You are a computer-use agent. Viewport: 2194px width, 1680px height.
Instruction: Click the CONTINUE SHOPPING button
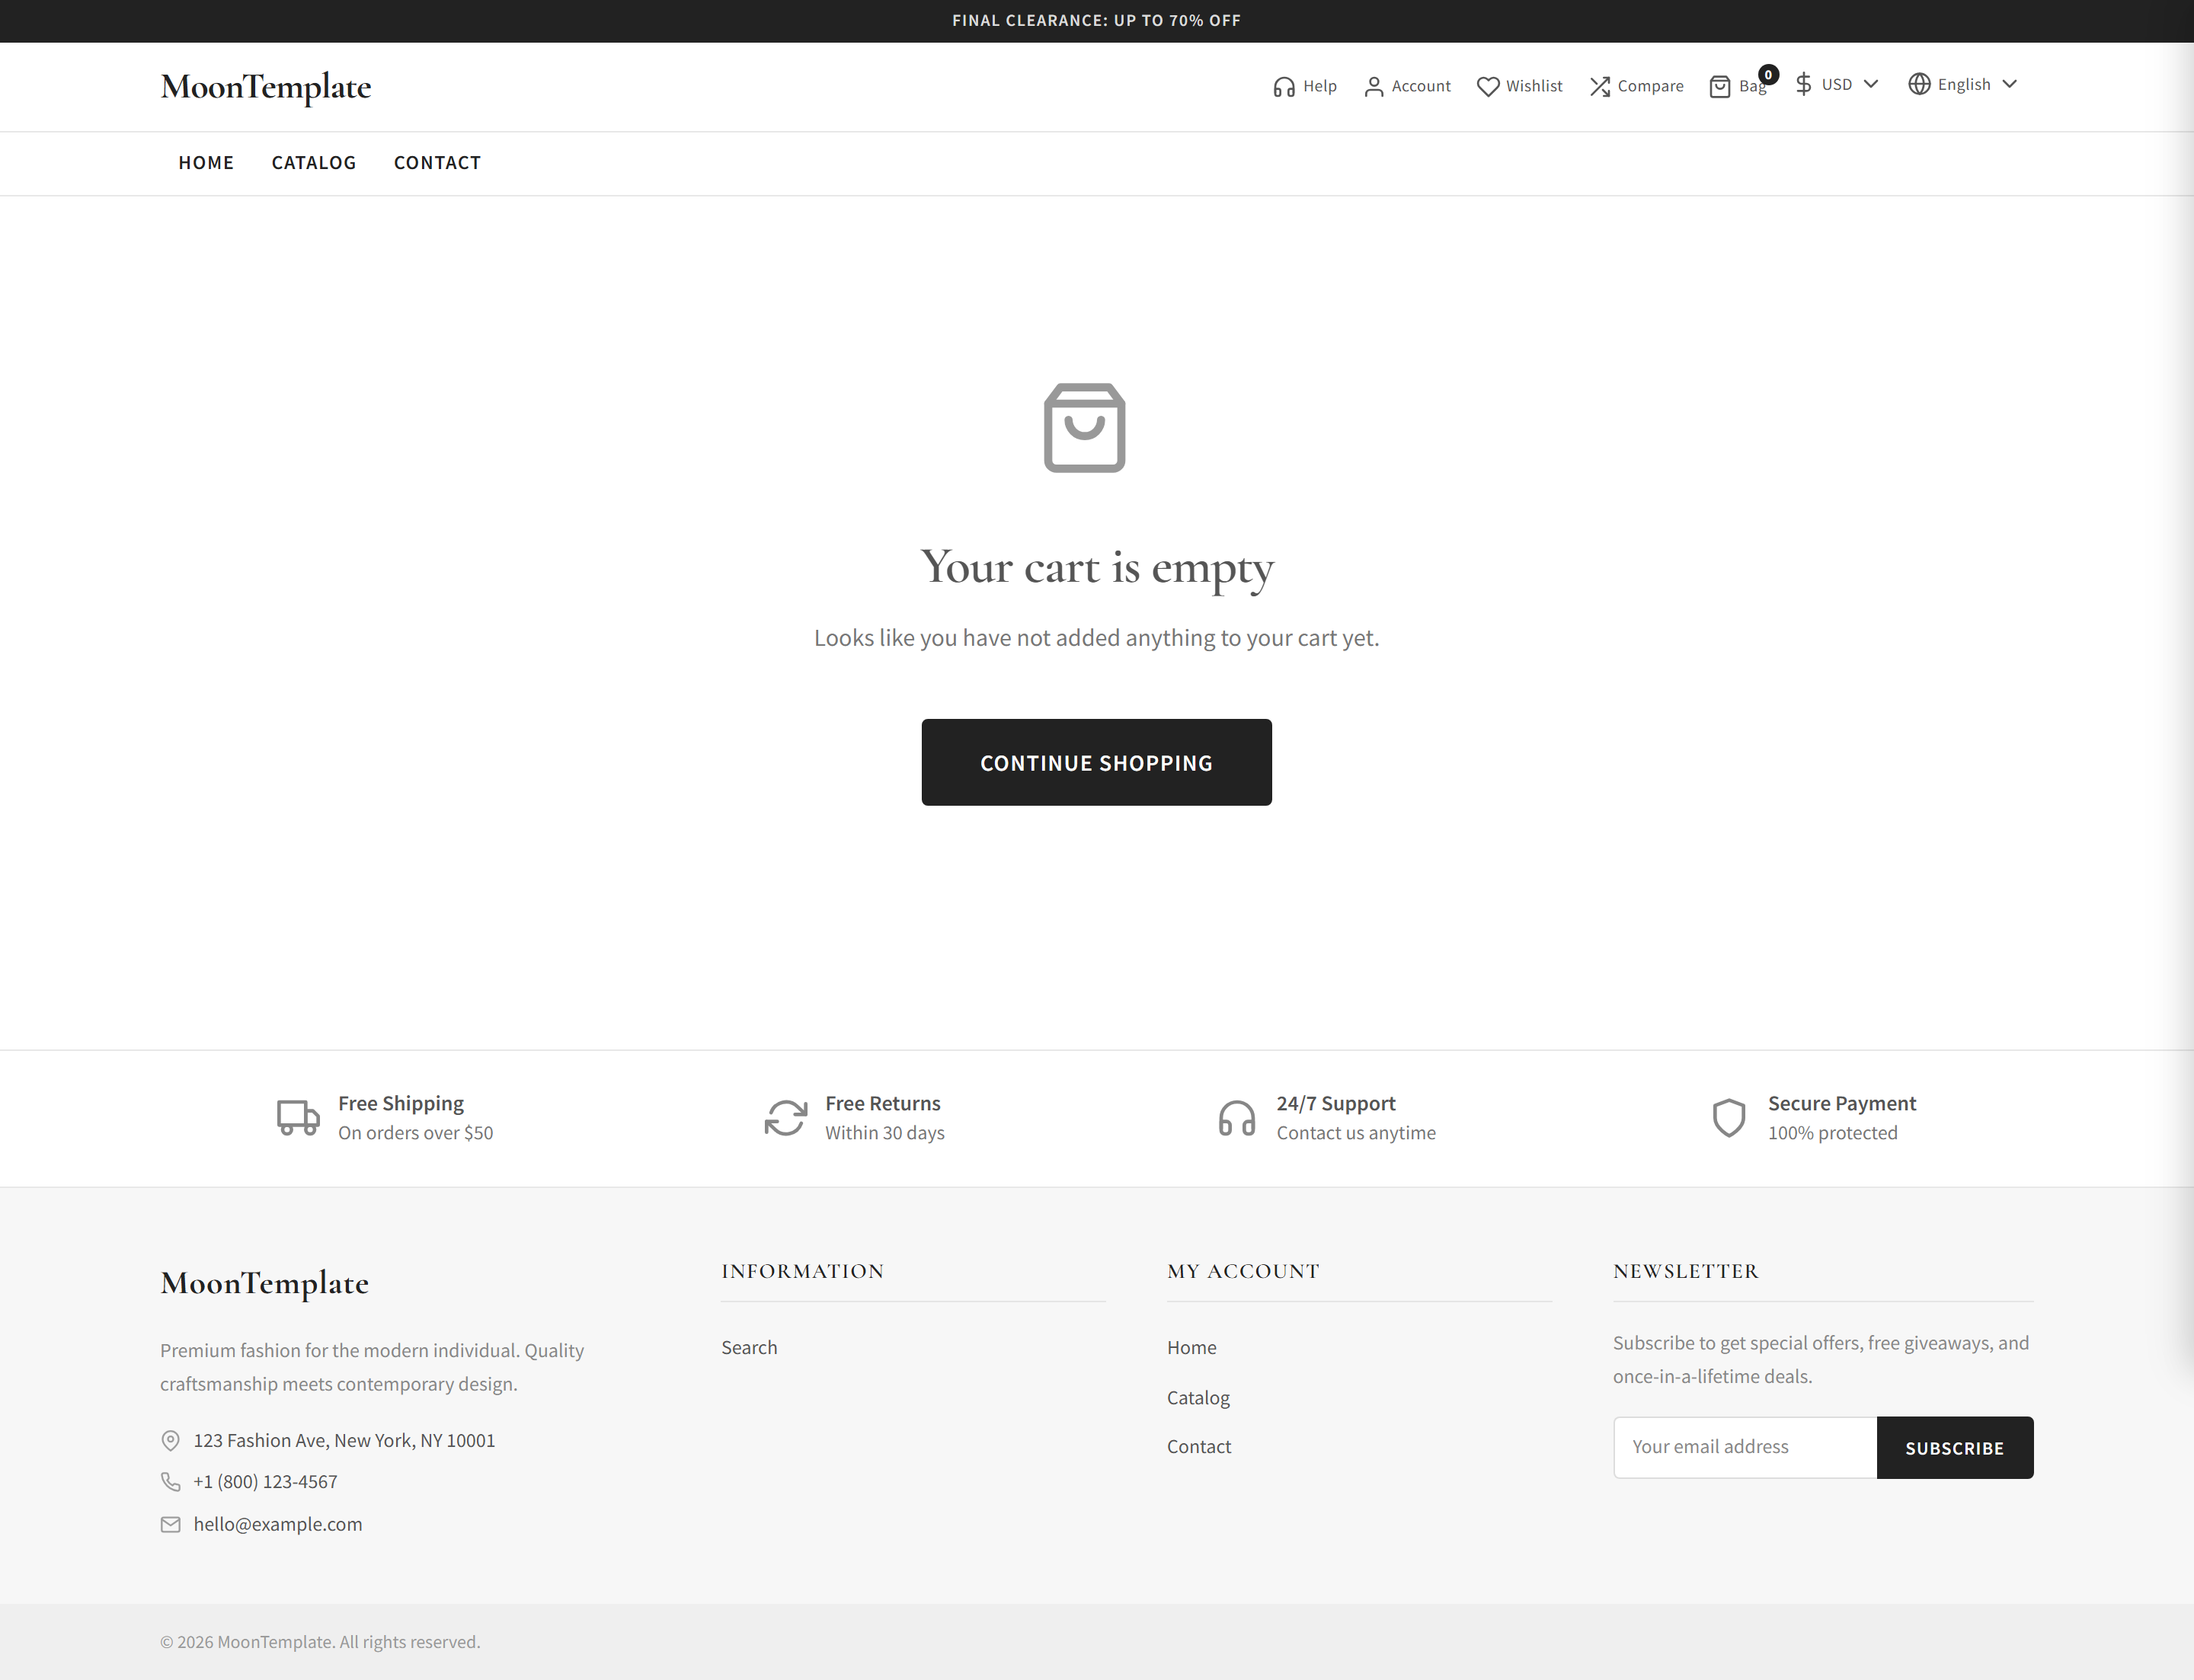coord(1096,762)
